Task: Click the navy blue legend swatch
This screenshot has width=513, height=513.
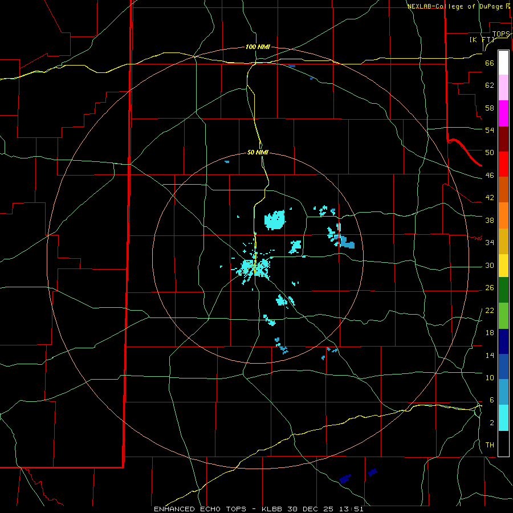Action: tap(503, 341)
